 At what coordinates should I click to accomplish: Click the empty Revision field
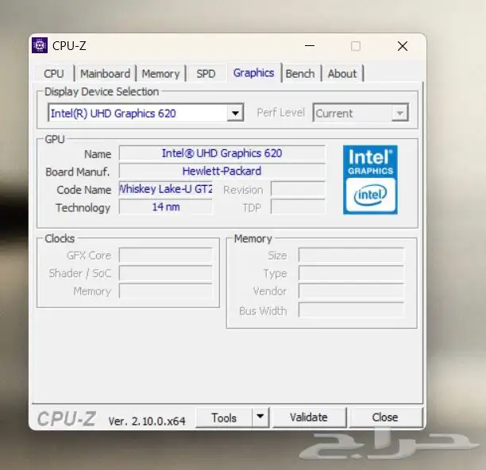pos(298,189)
